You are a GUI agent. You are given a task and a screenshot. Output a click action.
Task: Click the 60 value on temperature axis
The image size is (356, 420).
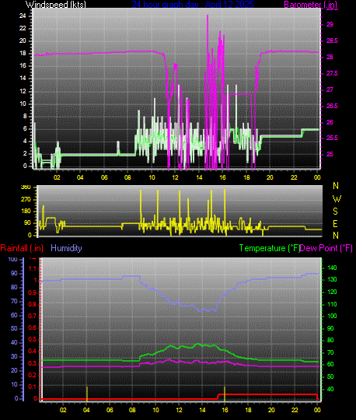tap(330, 364)
